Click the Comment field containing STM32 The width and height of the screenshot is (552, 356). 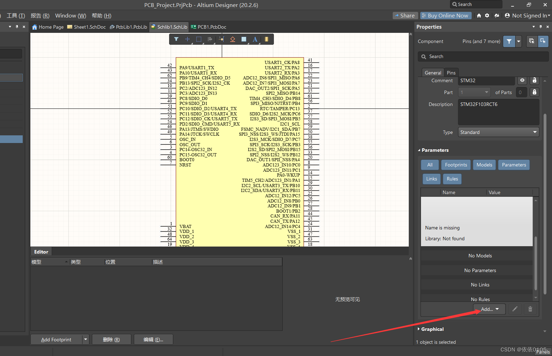(x=486, y=80)
